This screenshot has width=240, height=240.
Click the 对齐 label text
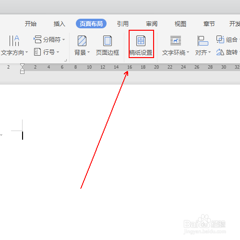click(x=201, y=52)
